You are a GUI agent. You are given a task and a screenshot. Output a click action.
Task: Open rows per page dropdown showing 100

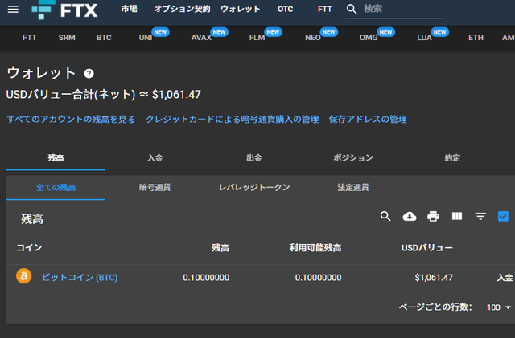(499, 307)
